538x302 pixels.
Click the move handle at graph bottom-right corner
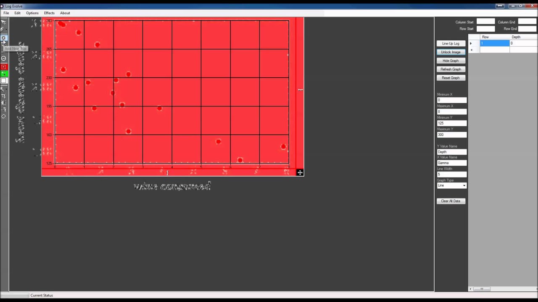(300, 172)
